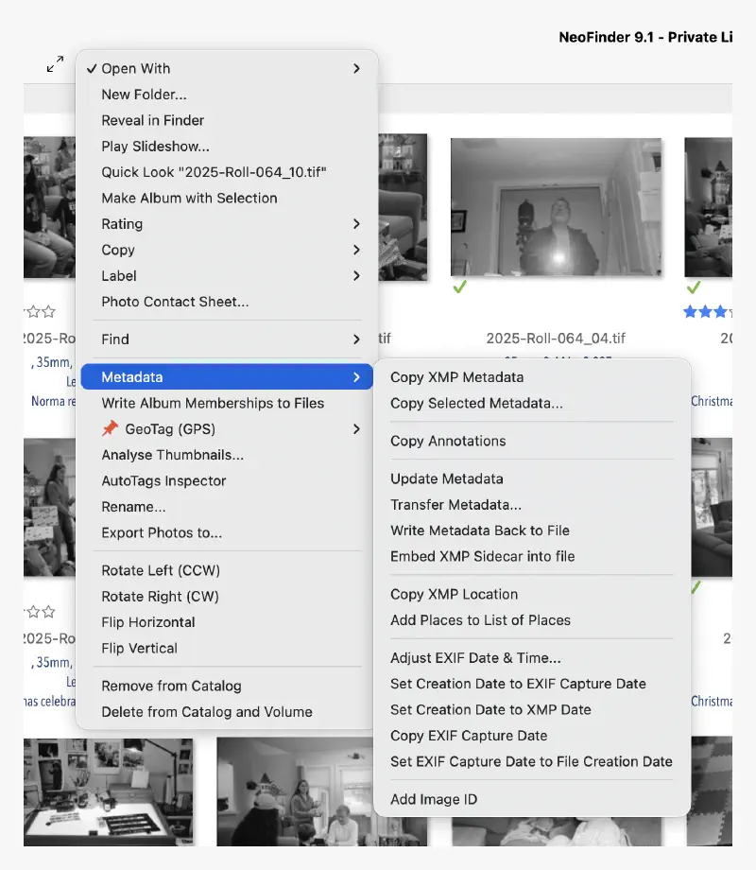
Task: Select "Write Metadata Back to File"
Action: [x=479, y=531]
